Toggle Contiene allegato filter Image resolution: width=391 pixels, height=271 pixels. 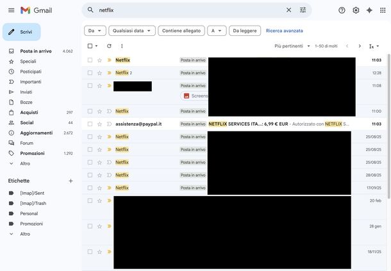point(181,31)
